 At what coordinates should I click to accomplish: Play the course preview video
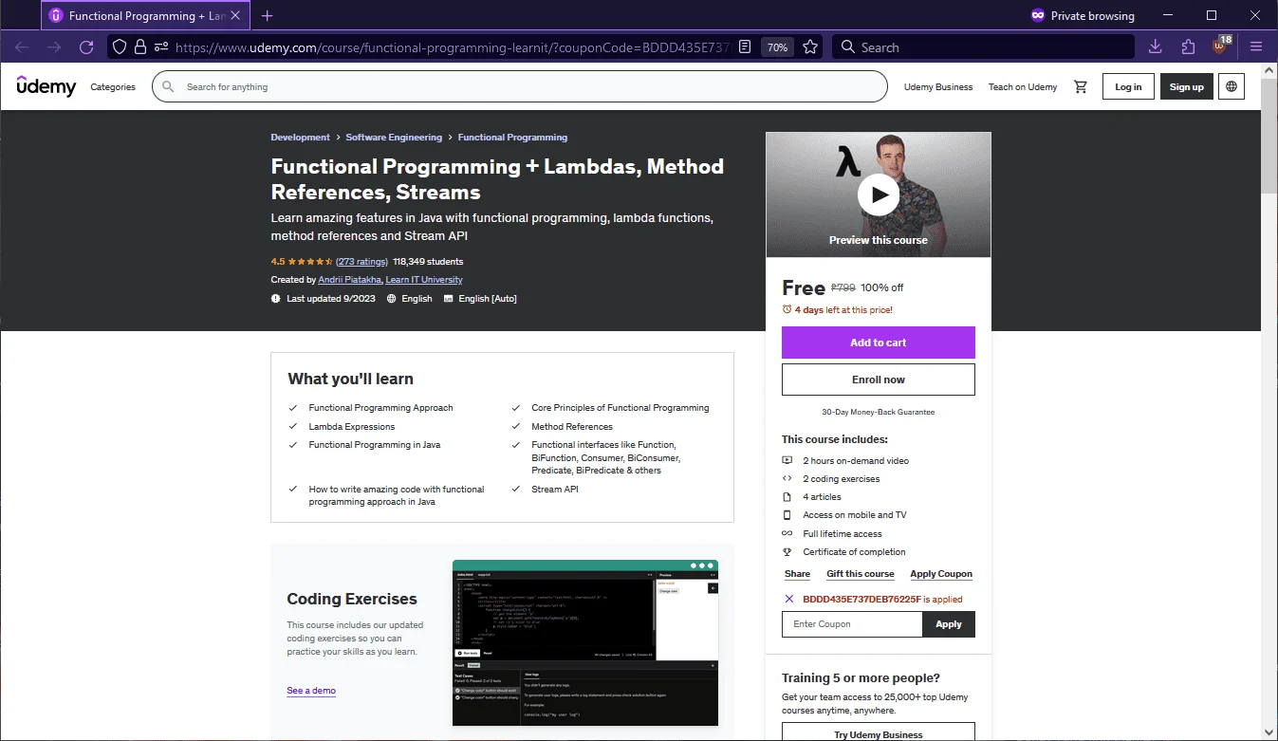coord(879,195)
